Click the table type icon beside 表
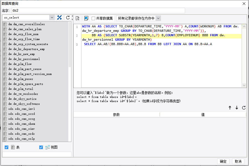Image resolution: width=249 pixels, height=166 pixels. [x=13, y=147]
